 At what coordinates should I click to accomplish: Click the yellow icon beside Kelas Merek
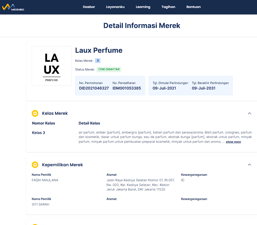coord(35,113)
